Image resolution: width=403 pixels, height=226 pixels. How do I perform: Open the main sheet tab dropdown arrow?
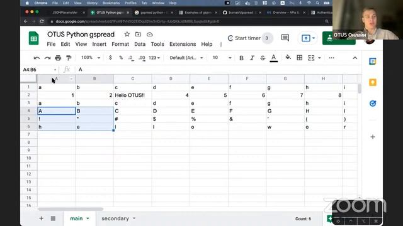[88, 218]
